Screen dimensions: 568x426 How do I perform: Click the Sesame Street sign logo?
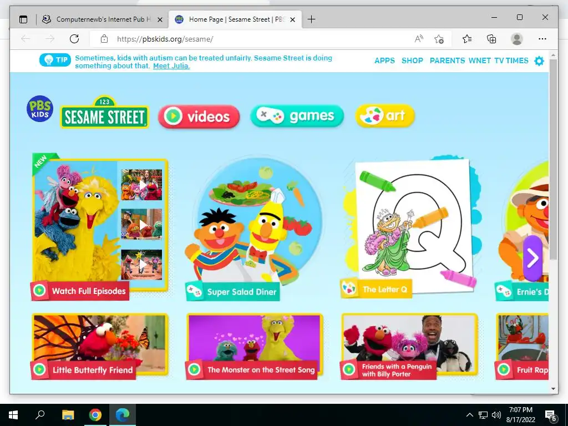104,113
